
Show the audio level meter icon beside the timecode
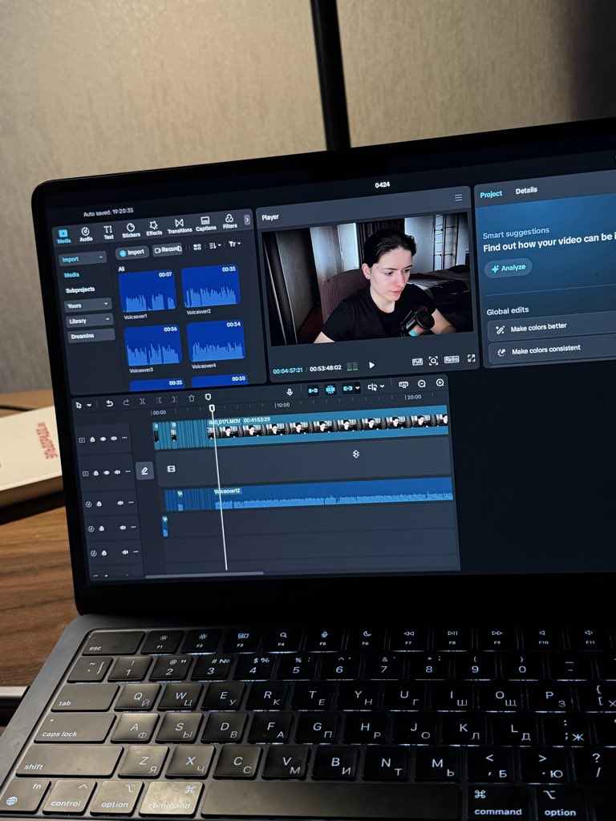click(352, 366)
